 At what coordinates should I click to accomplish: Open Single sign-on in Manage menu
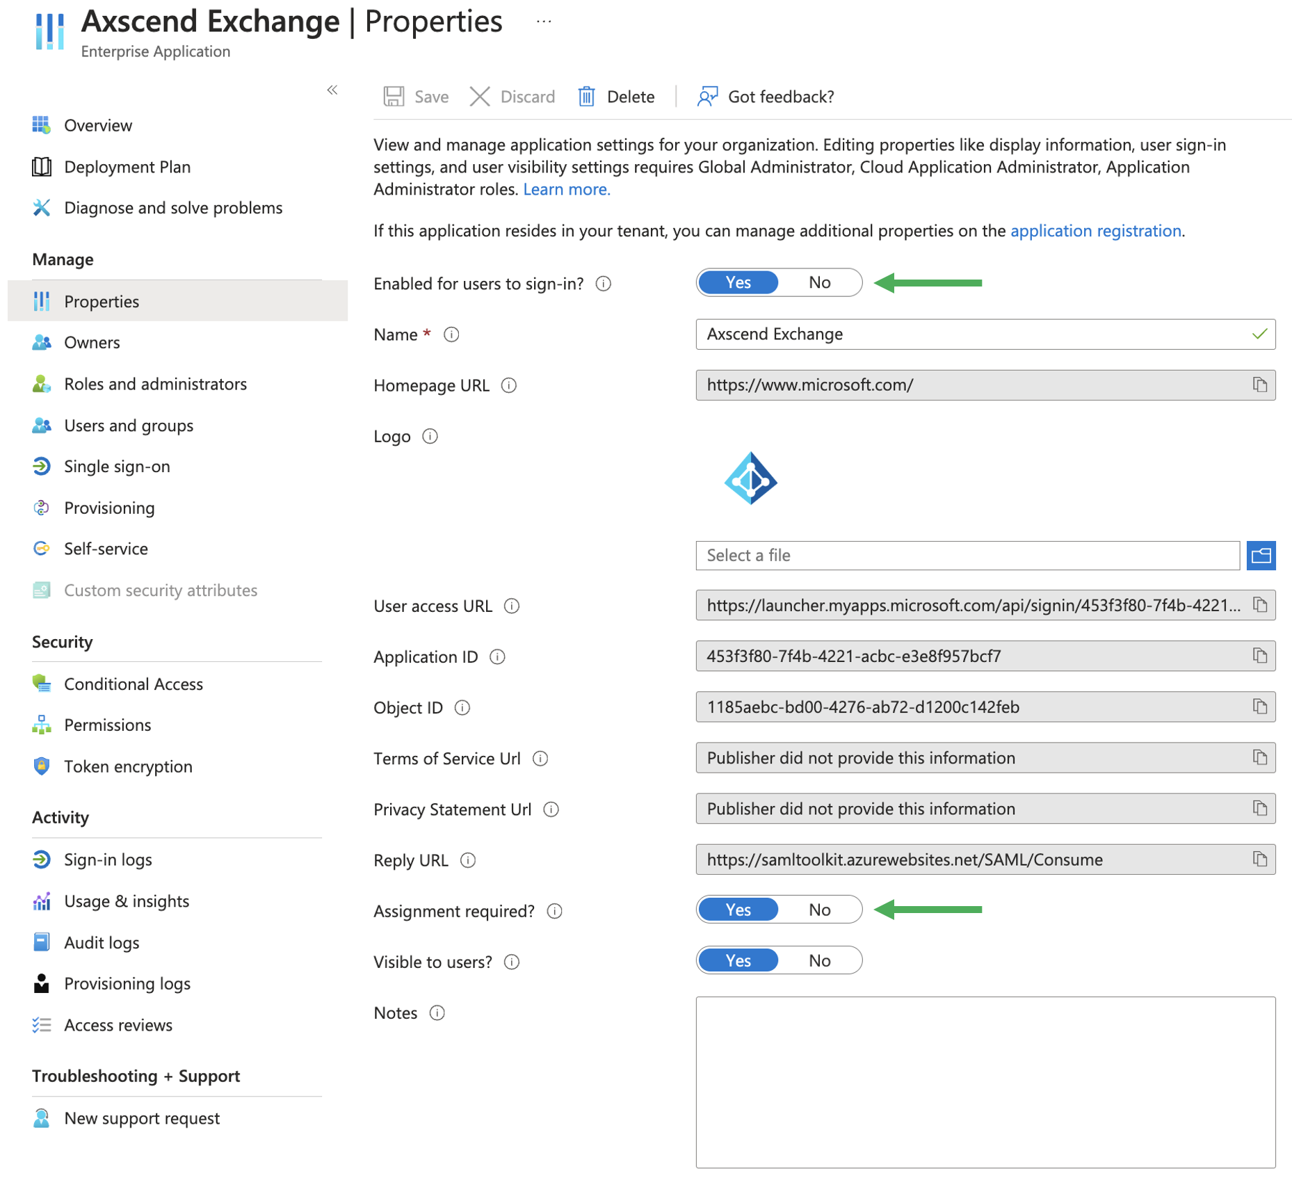click(x=117, y=466)
